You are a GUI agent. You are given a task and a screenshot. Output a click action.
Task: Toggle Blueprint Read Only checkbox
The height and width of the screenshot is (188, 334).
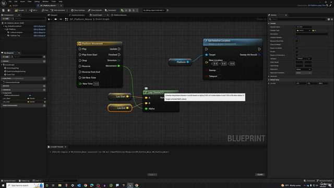(x=297, y=41)
